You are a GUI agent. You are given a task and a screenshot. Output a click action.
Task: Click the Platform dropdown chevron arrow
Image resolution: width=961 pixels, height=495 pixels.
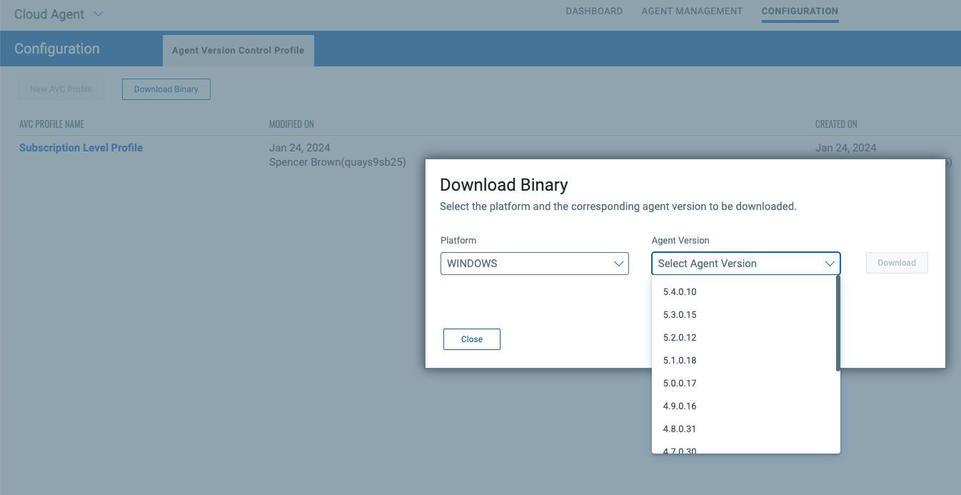click(x=618, y=264)
